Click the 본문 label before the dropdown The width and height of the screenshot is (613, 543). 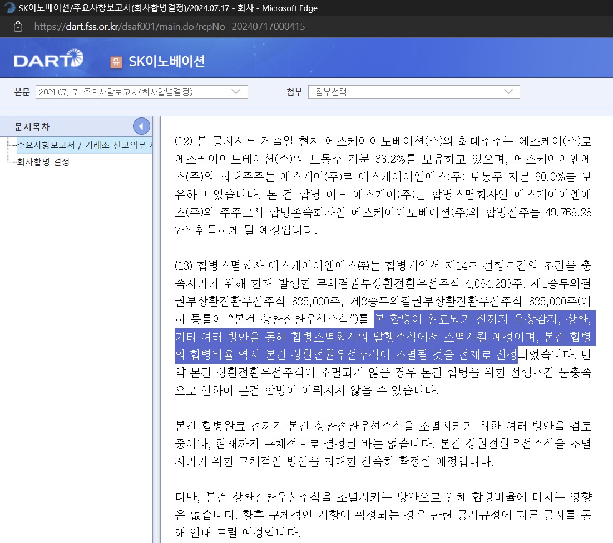click(x=22, y=92)
